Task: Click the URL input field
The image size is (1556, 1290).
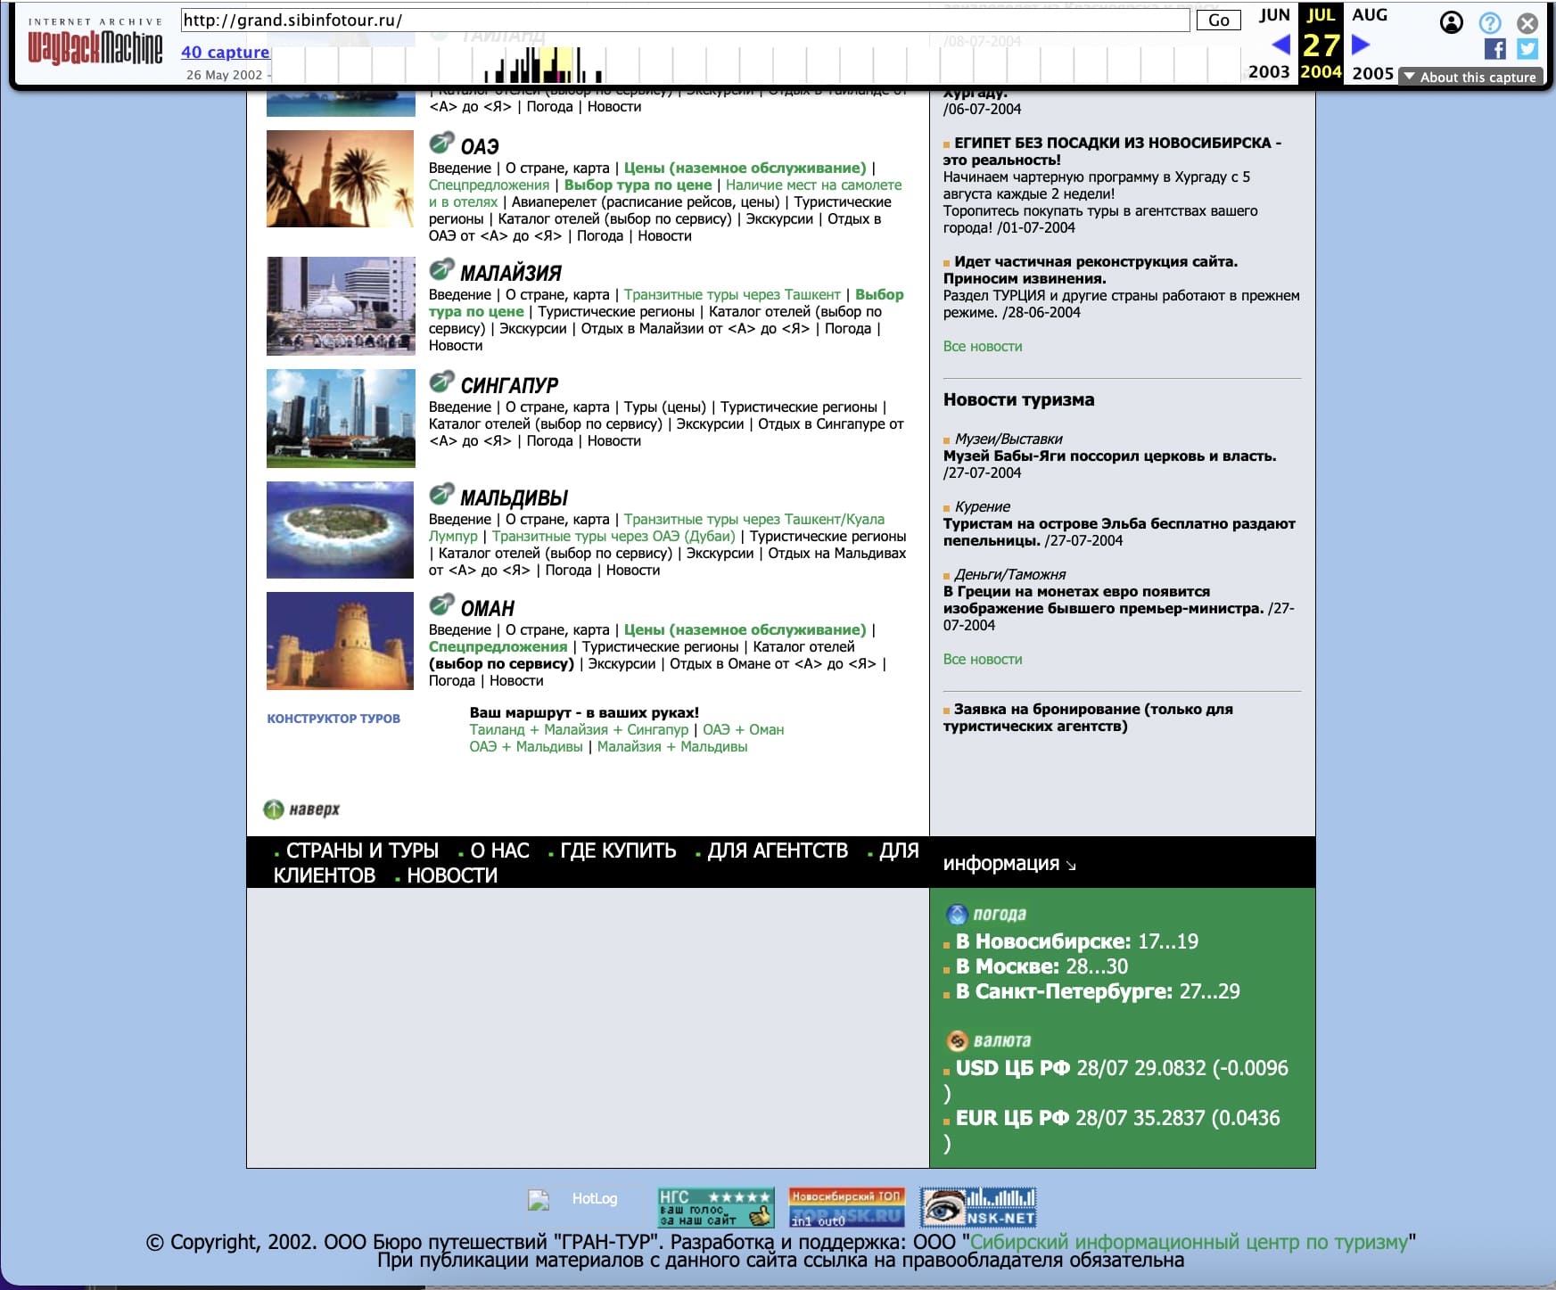Action: pyautogui.click(x=685, y=20)
